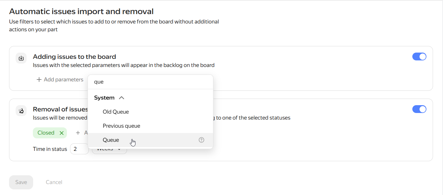Click the Closed status tag
The width and height of the screenshot is (443, 195).
point(50,133)
